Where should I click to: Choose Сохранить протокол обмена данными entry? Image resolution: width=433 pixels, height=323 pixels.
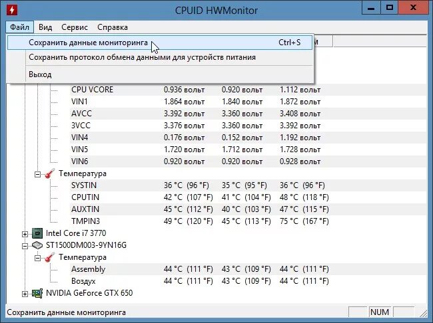[x=160, y=57]
